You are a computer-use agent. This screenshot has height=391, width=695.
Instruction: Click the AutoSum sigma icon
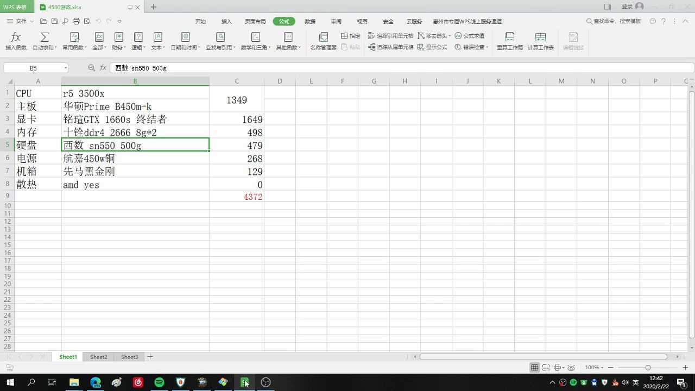(x=45, y=37)
